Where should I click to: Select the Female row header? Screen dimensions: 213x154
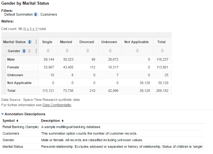(13, 67)
